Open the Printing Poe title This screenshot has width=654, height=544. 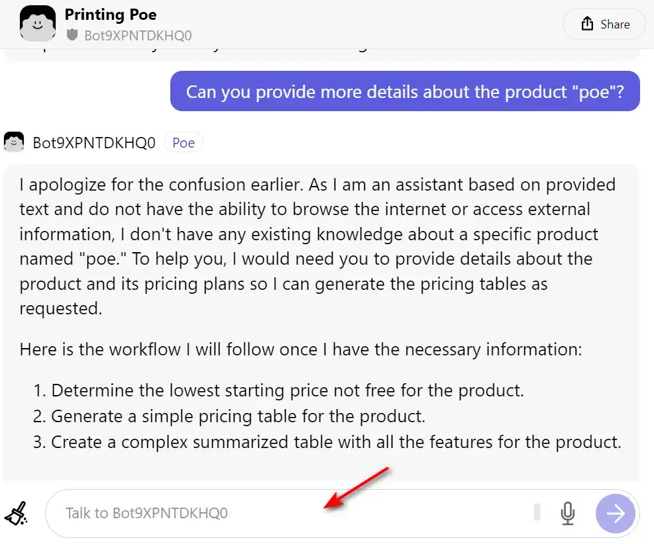pos(111,15)
